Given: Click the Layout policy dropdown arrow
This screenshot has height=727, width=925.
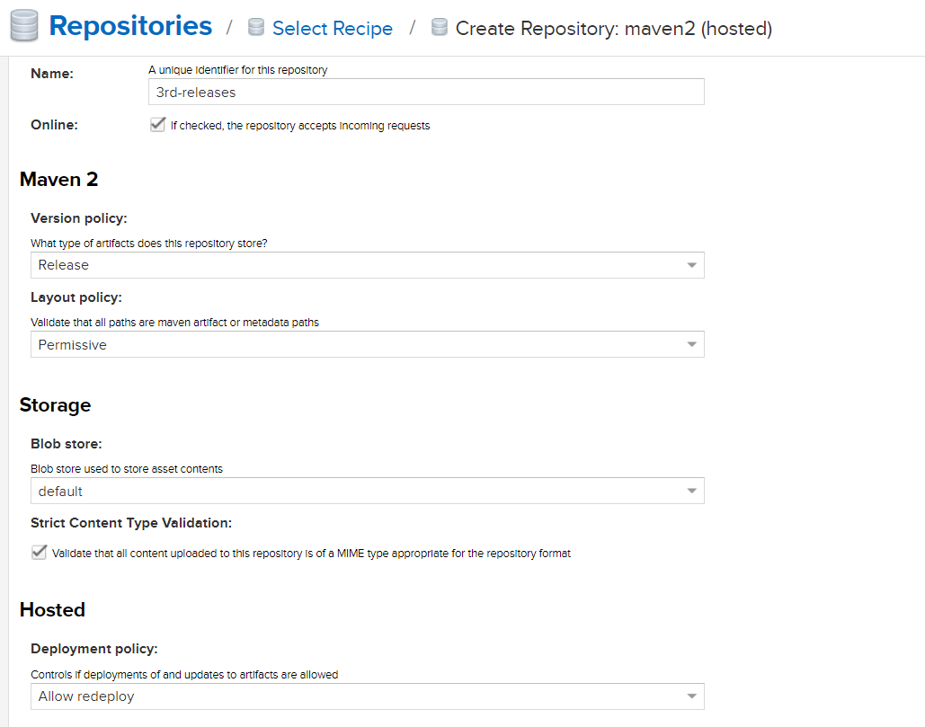Looking at the screenshot, I should [x=691, y=344].
